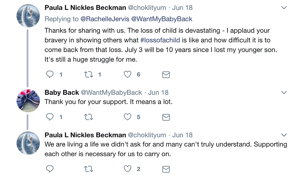Retweet Paula's tweet about supporting each other
305x175 pixels.
[89, 169]
